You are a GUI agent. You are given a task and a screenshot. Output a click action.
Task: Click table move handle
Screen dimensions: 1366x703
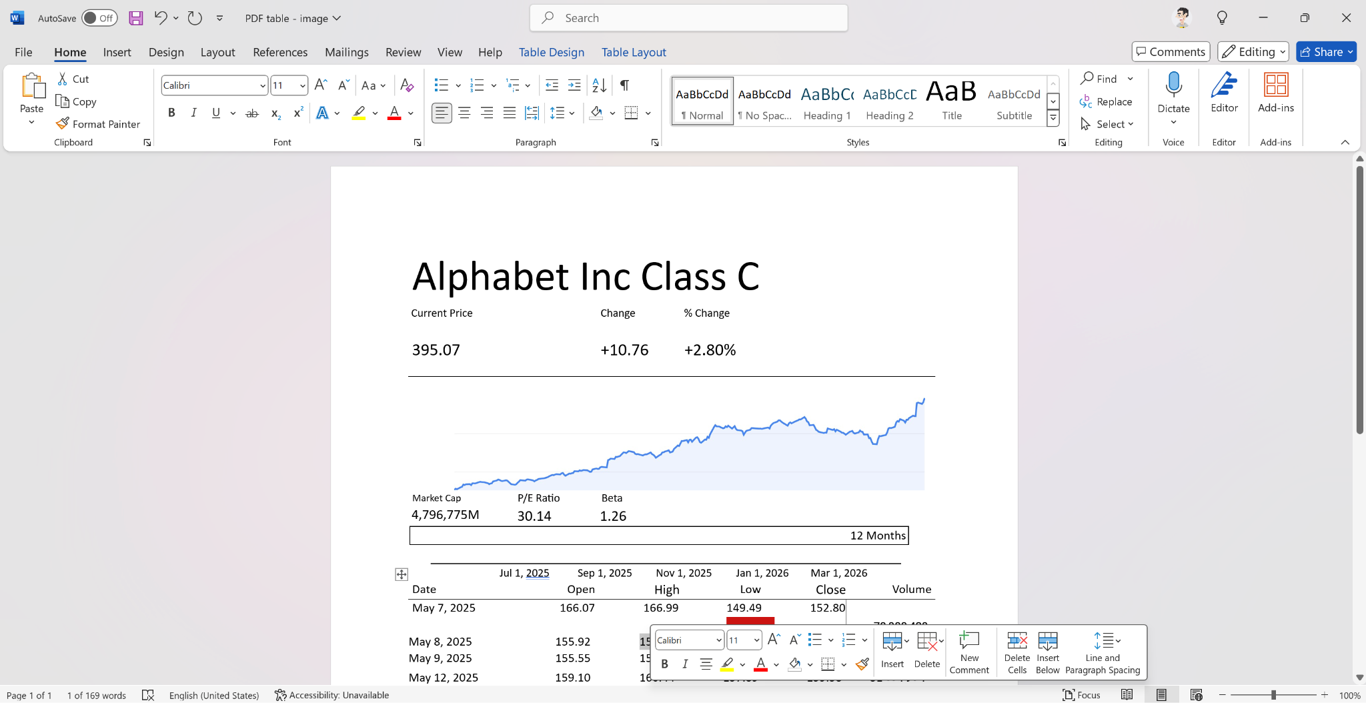(402, 574)
